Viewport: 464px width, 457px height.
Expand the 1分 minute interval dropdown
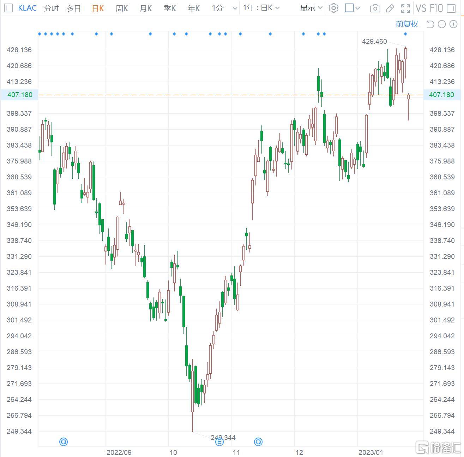[235, 8]
